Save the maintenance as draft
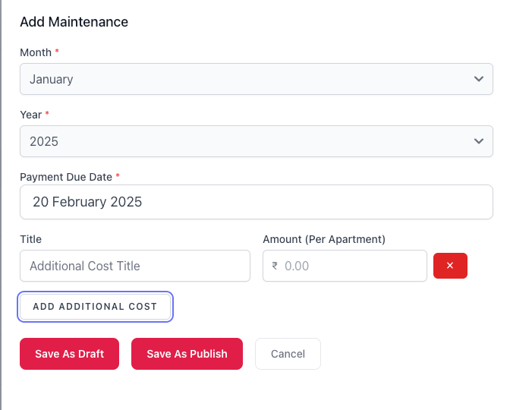This screenshot has height=410, width=510. click(69, 354)
